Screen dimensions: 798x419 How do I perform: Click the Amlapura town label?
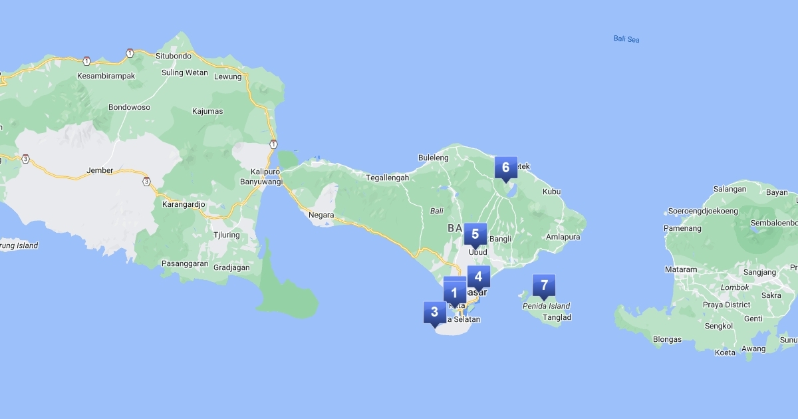[563, 237]
